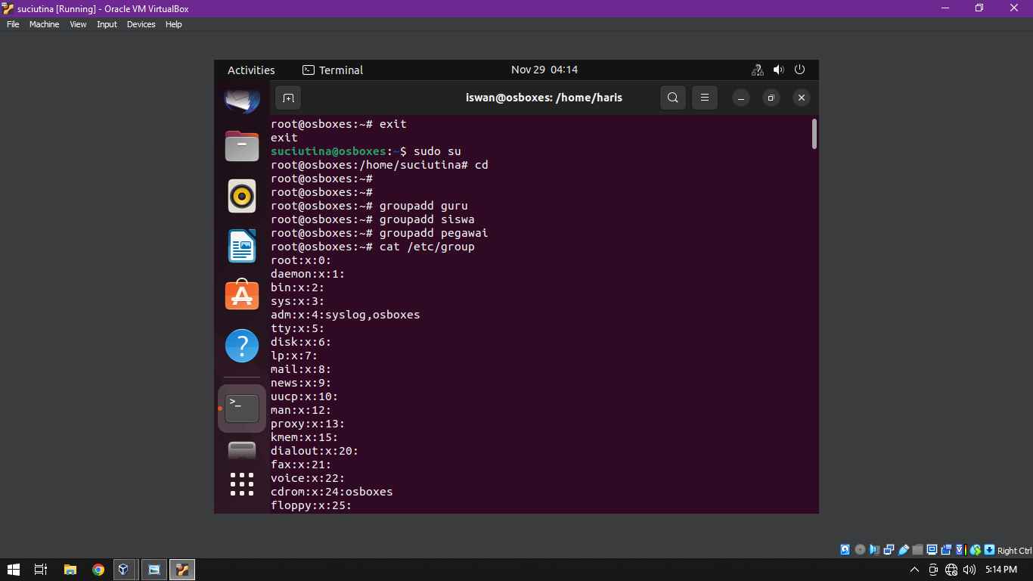This screenshot has height=581, width=1033.
Task: Open Google Chrome from the taskbar
Action: point(98,570)
